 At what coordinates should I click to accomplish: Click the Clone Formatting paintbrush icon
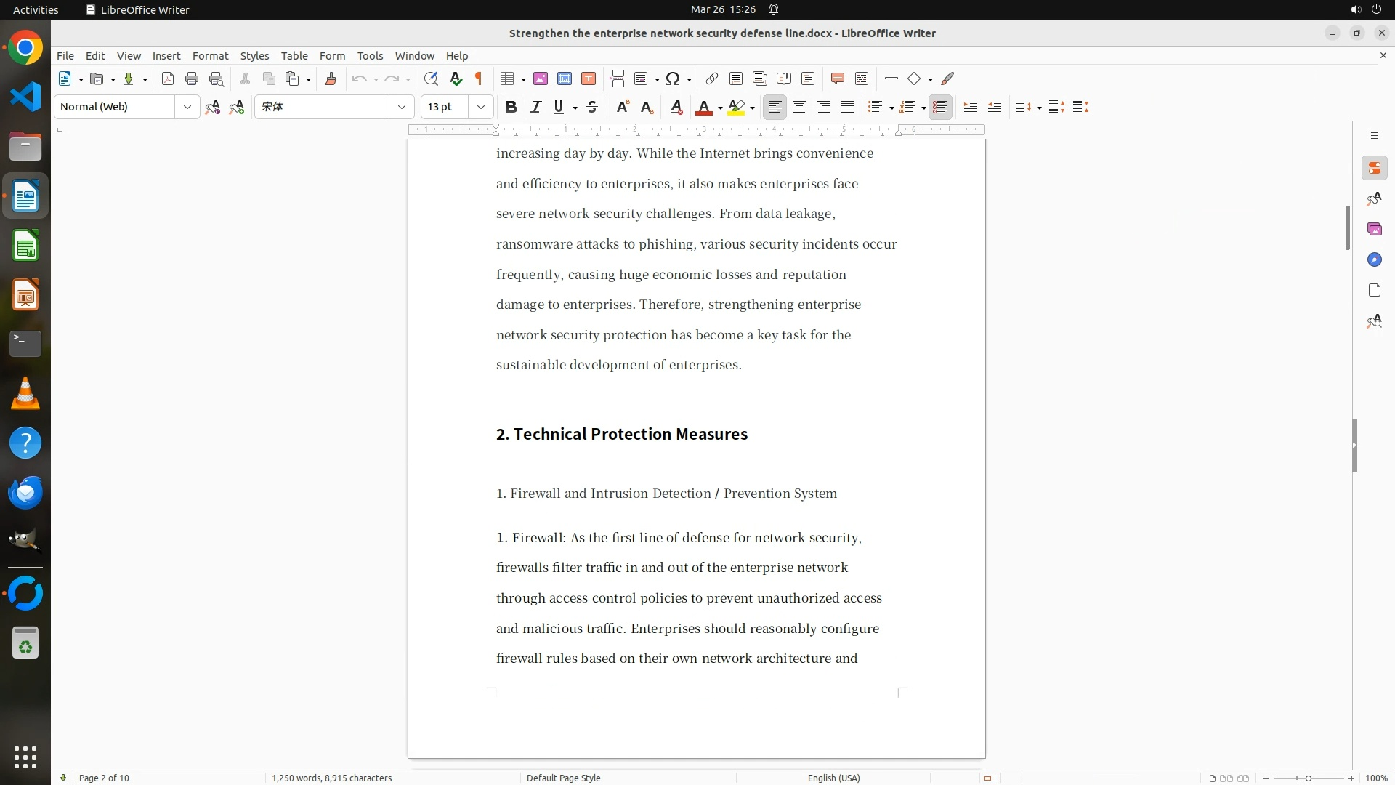tap(331, 79)
